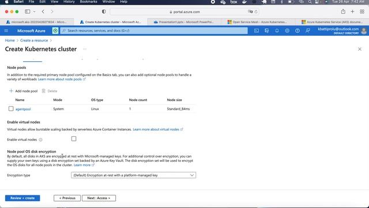Open Azure Cloud Shell icon

256,31
